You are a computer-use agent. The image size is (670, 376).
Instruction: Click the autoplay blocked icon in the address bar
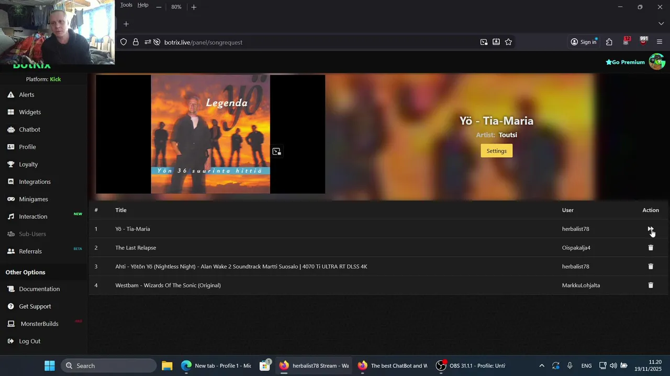(x=157, y=42)
